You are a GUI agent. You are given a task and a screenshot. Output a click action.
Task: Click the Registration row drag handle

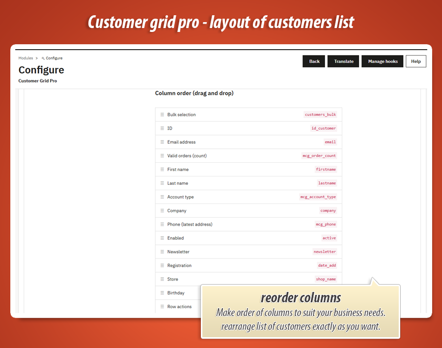pos(162,265)
